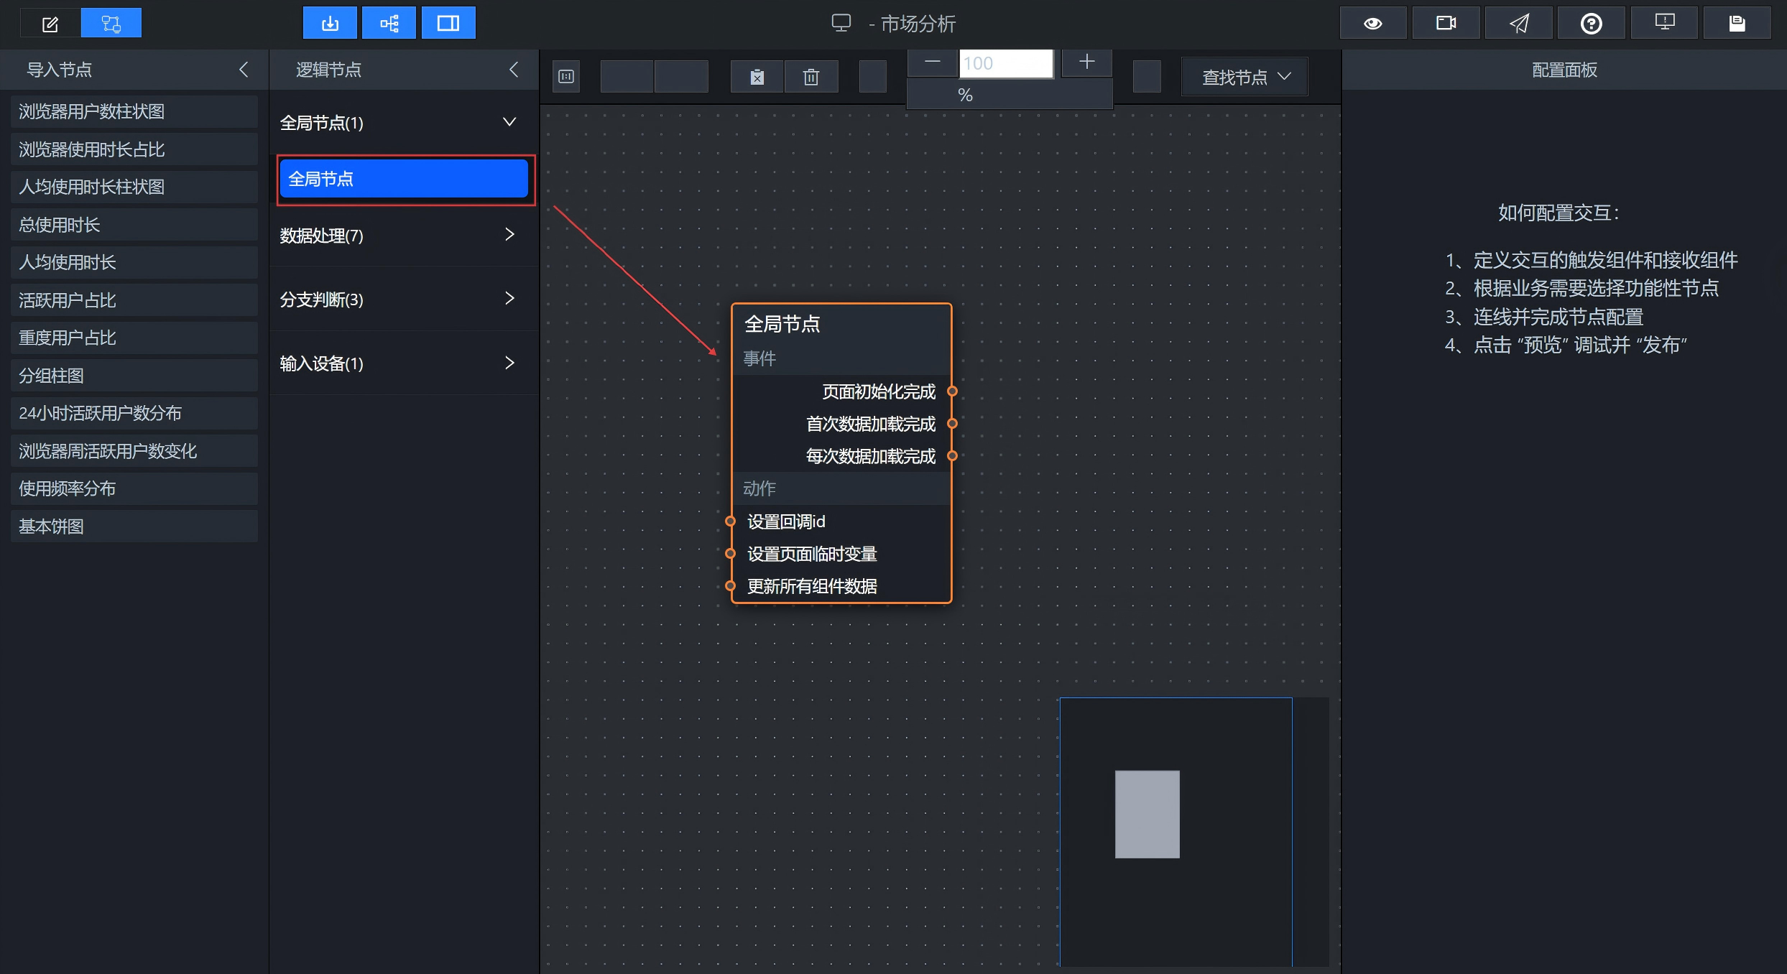The width and height of the screenshot is (1787, 974).
Task: Click the trash delete icon
Action: 811,77
